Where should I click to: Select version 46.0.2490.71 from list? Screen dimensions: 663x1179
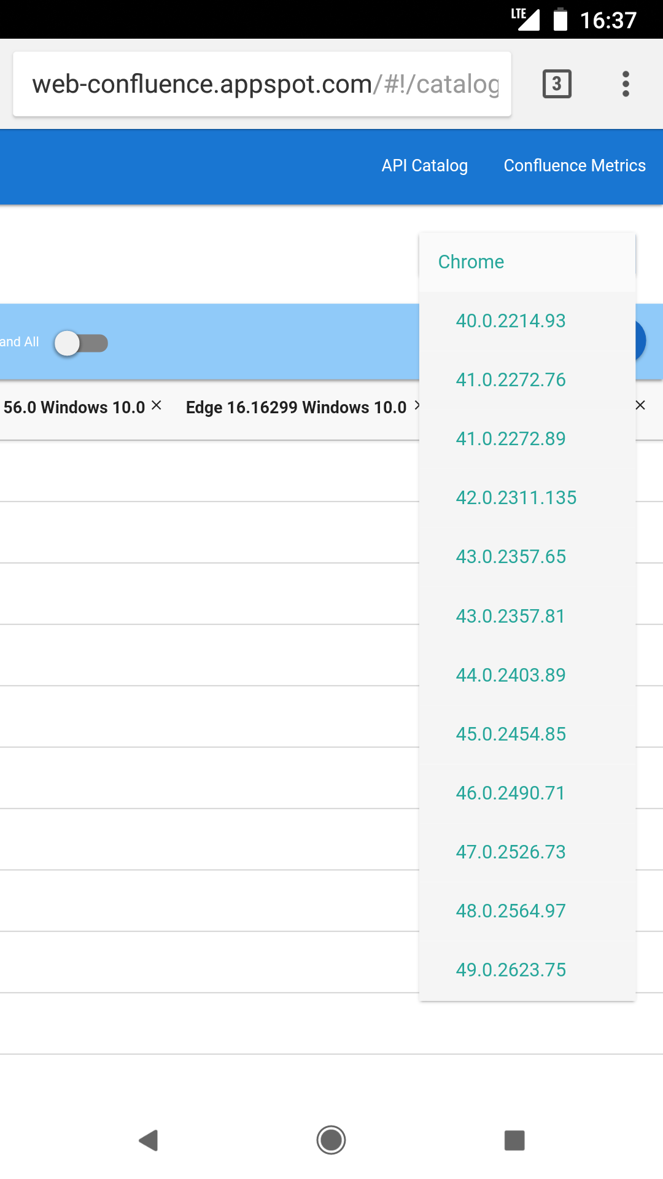click(x=527, y=793)
